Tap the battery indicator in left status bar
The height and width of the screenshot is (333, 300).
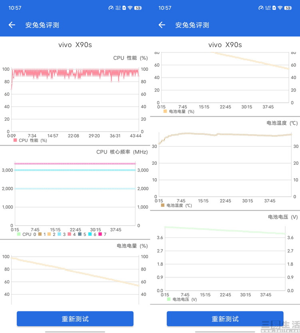point(138,8)
